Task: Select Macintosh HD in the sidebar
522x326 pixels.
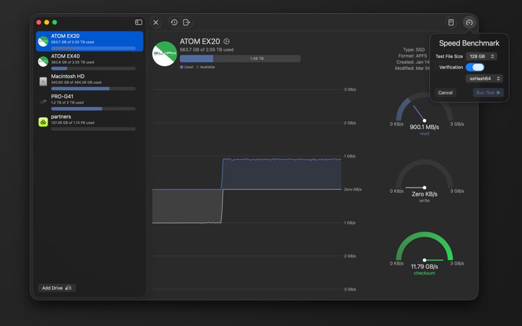Action: (x=89, y=82)
